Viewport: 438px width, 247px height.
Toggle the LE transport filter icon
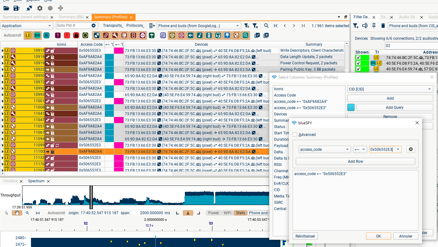[28, 35]
